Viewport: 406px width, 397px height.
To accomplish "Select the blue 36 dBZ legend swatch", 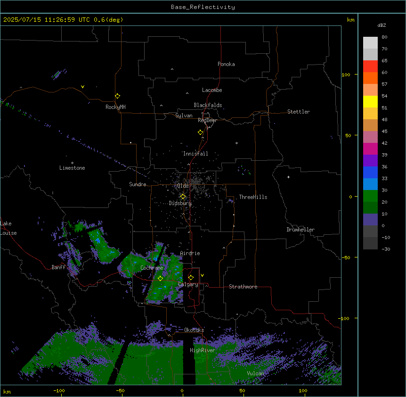I will point(370,172).
